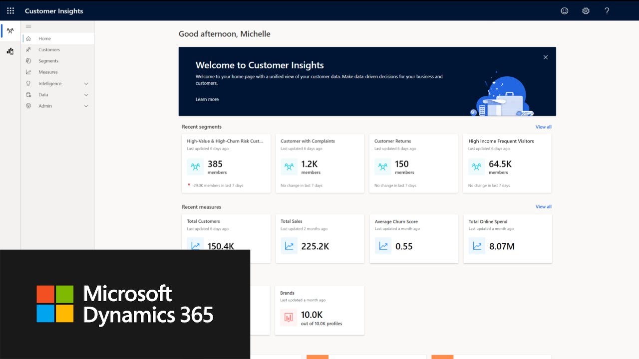Image resolution: width=639 pixels, height=359 pixels.
Task: Click the Brands enrichment icon
Action: point(289,317)
